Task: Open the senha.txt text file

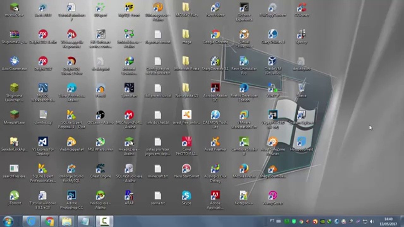Action: tap(158, 198)
